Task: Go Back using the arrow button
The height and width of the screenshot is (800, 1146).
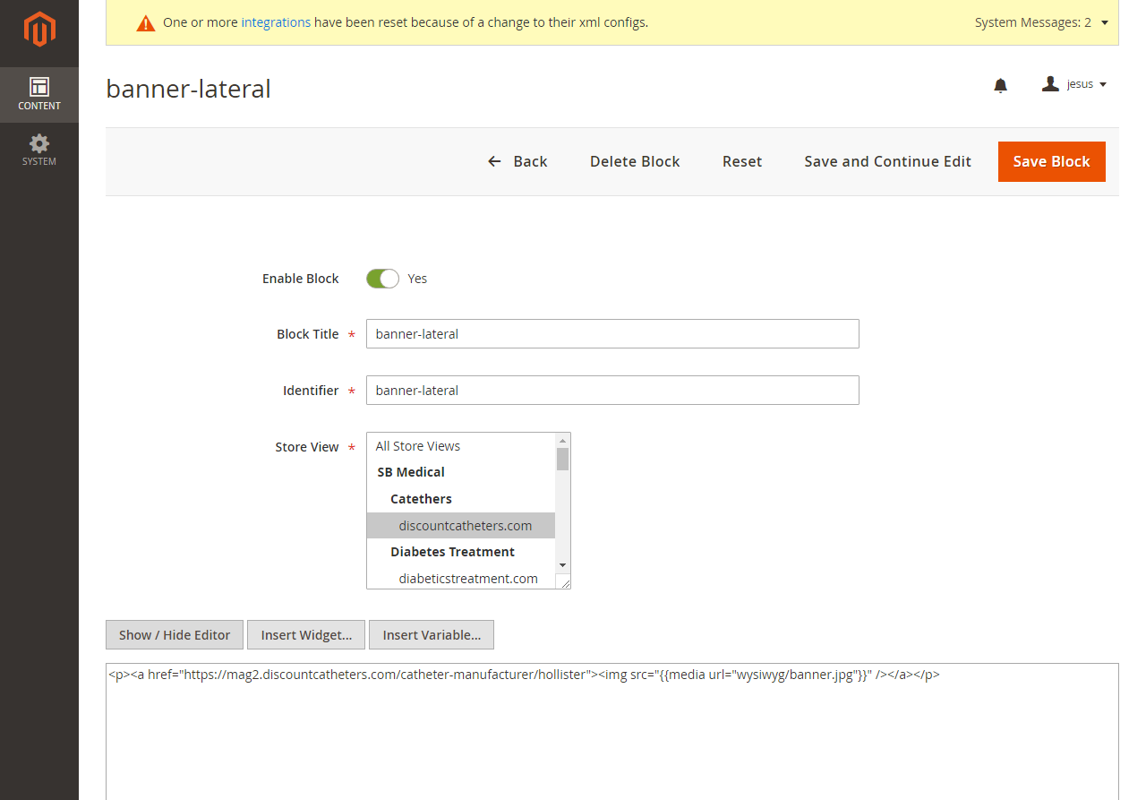Action: point(517,161)
